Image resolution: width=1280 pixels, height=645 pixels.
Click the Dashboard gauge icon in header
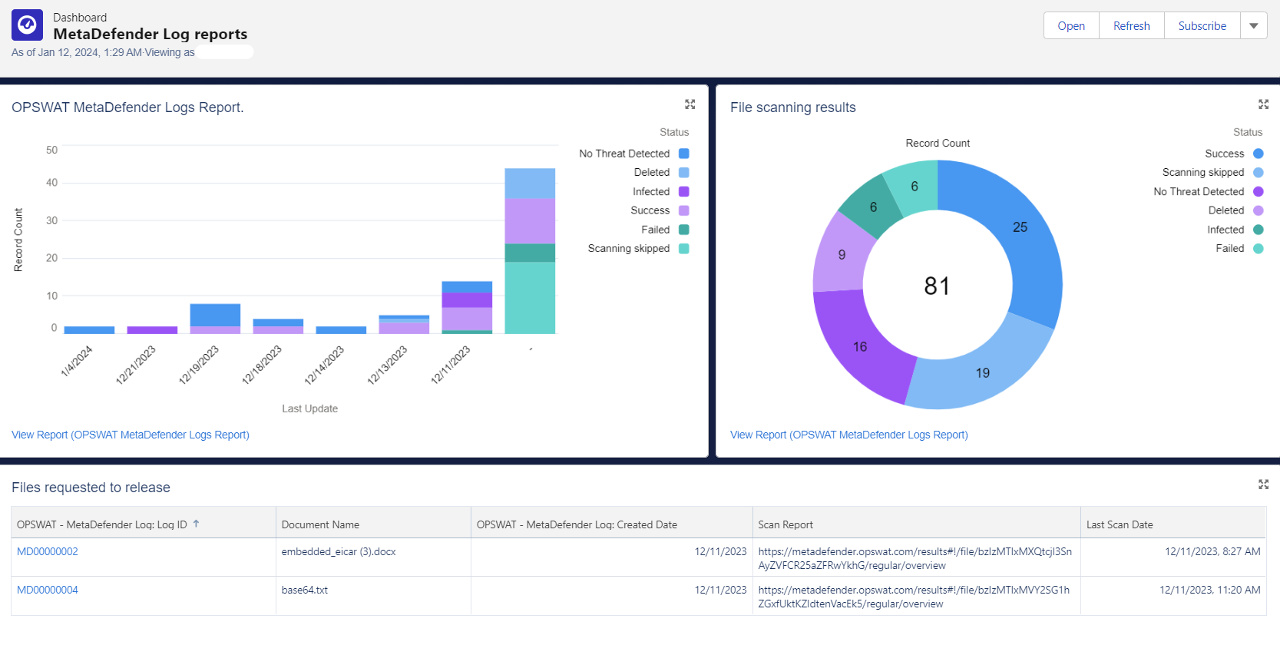(x=27, y=25)
